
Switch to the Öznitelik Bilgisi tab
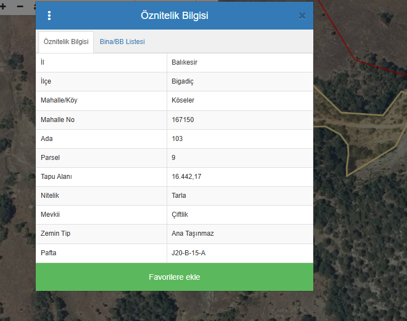pyautogui.click(x=66, y=42)
